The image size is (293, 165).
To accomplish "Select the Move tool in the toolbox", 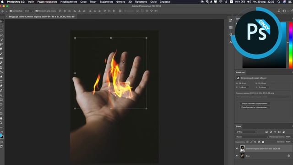I will [1, 21].
